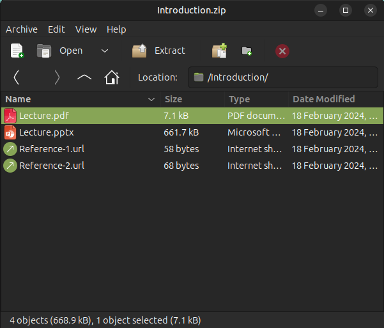Click the Extract package icon

(139, 51)
